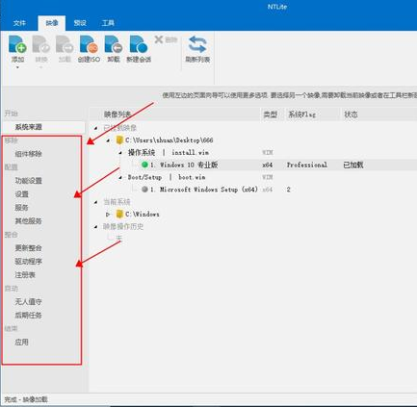Switch to the 工具 ribbon tab
Screen dimensions: 417x407
(x=108, y=23)
